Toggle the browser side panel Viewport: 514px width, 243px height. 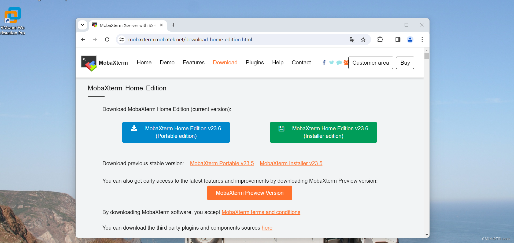click(398, 39)
